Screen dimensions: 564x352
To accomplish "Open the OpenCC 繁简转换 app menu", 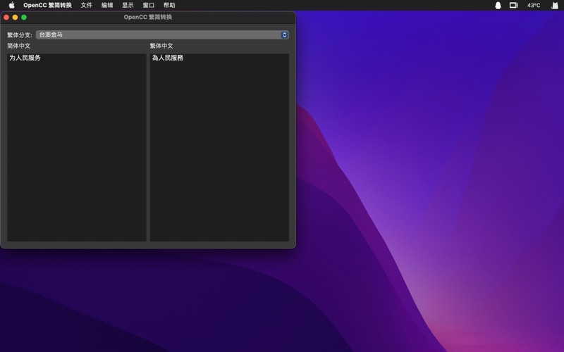I will coord(47,5).
